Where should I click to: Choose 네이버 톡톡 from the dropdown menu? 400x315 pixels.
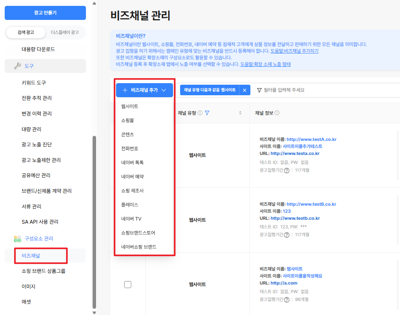[x=132, y=162]
